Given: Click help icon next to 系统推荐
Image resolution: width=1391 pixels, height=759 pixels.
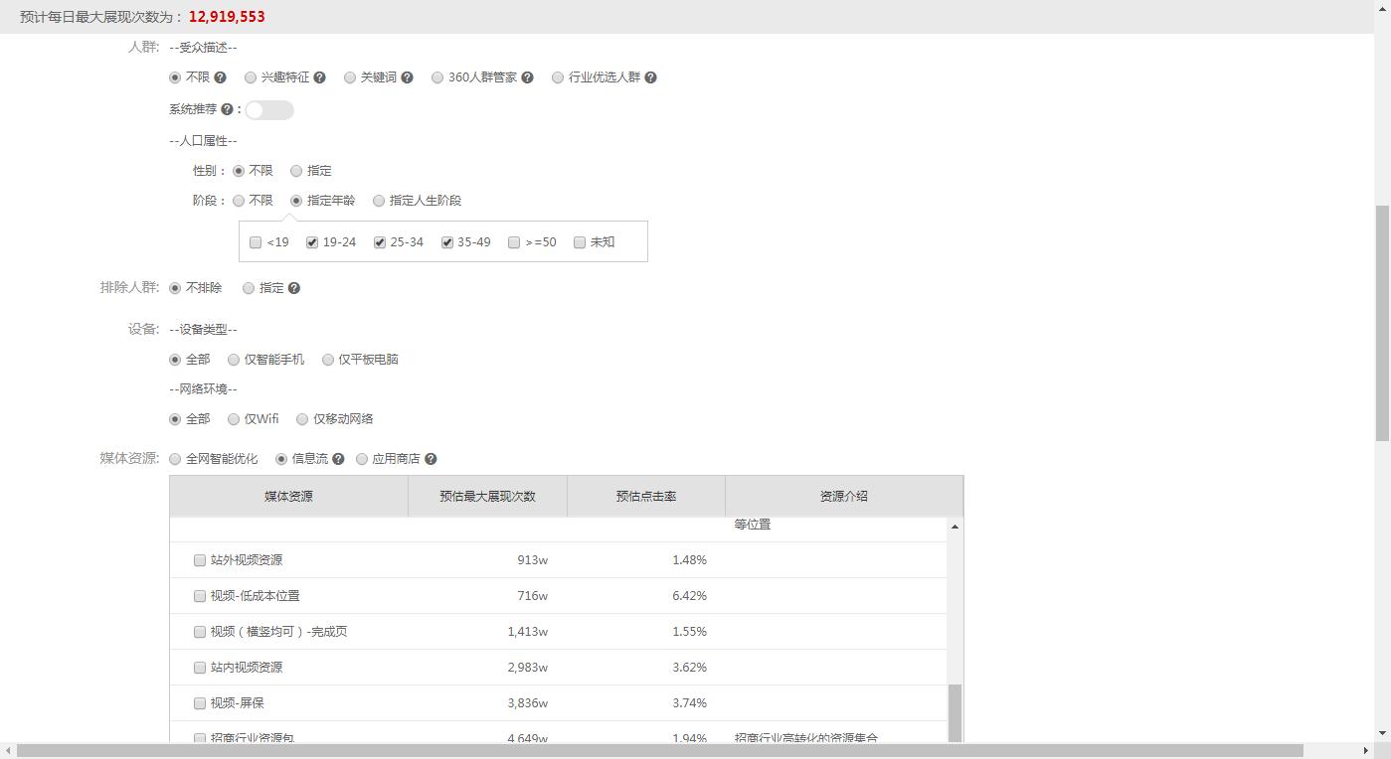Looking at the screenshot, I should (x=227, y=109).
